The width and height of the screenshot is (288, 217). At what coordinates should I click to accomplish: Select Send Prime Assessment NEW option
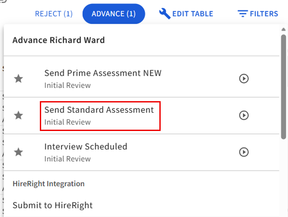pos(103,73)
